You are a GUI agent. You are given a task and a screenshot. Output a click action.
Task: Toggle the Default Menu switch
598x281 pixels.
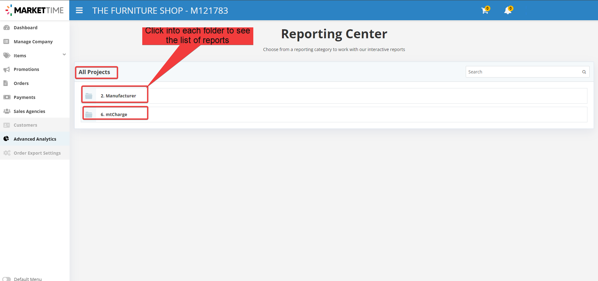point(7,279)
